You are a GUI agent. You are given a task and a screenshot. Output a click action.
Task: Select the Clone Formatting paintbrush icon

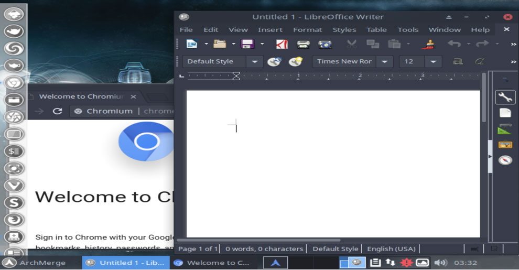[x=428, y=45]
